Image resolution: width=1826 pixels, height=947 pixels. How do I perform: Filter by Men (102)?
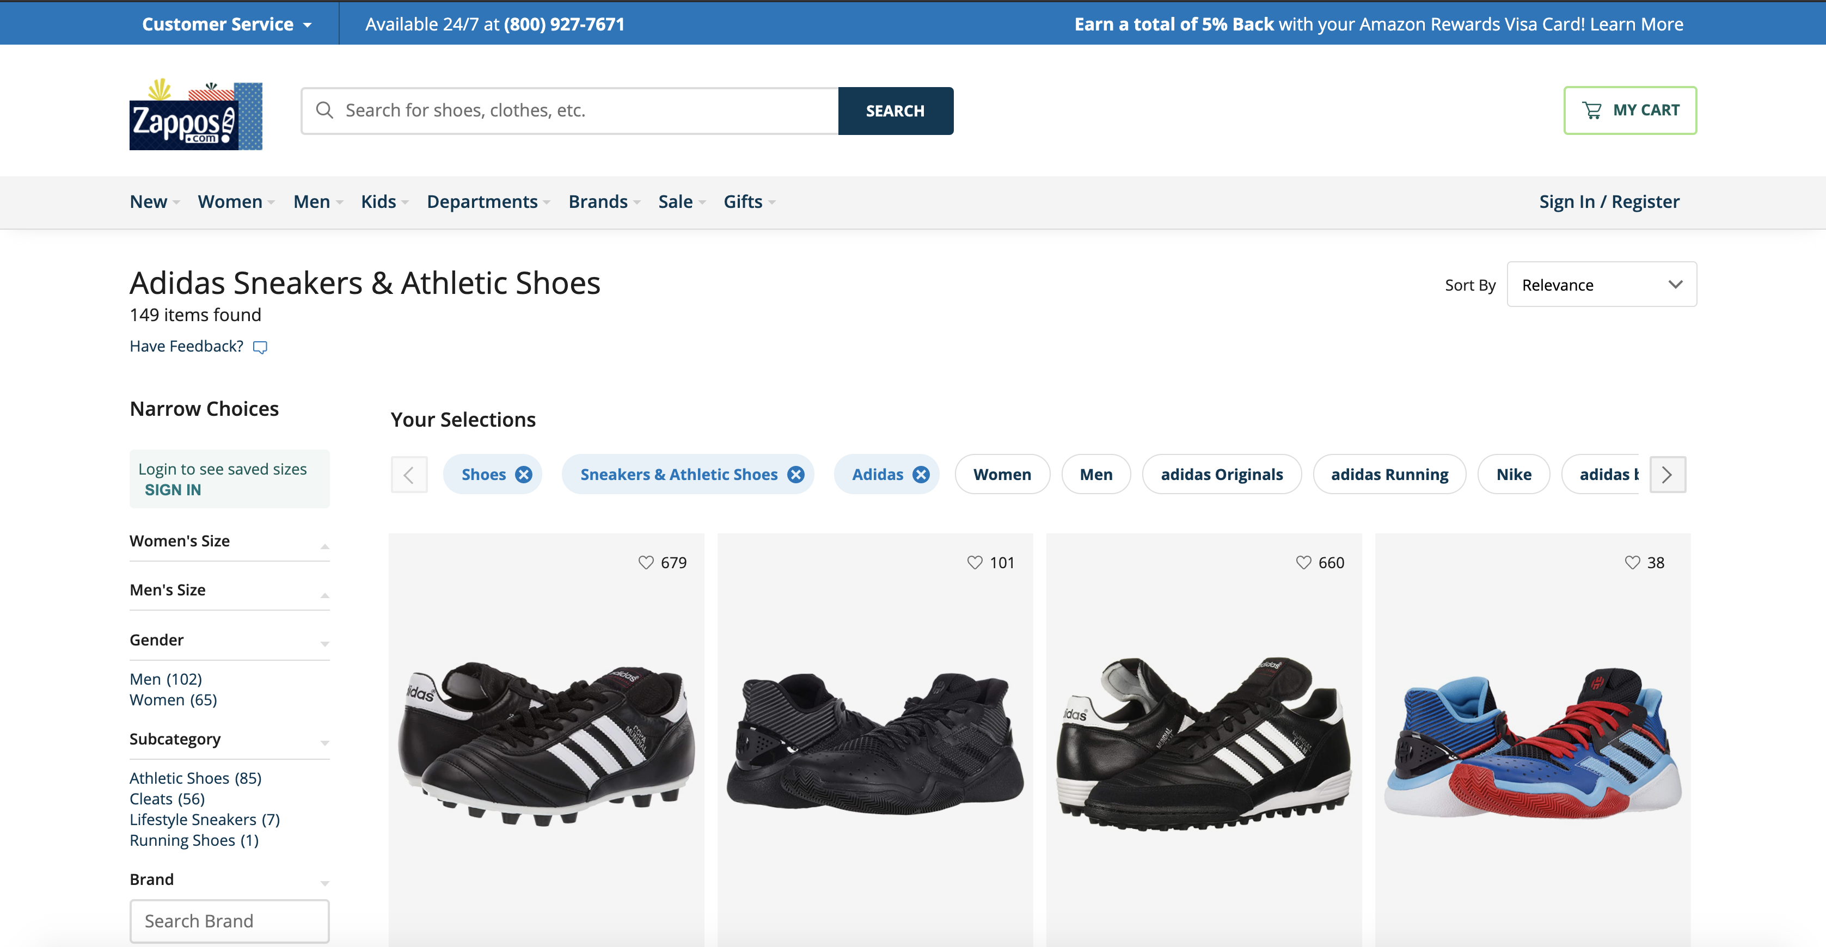[x=166, y=680]
